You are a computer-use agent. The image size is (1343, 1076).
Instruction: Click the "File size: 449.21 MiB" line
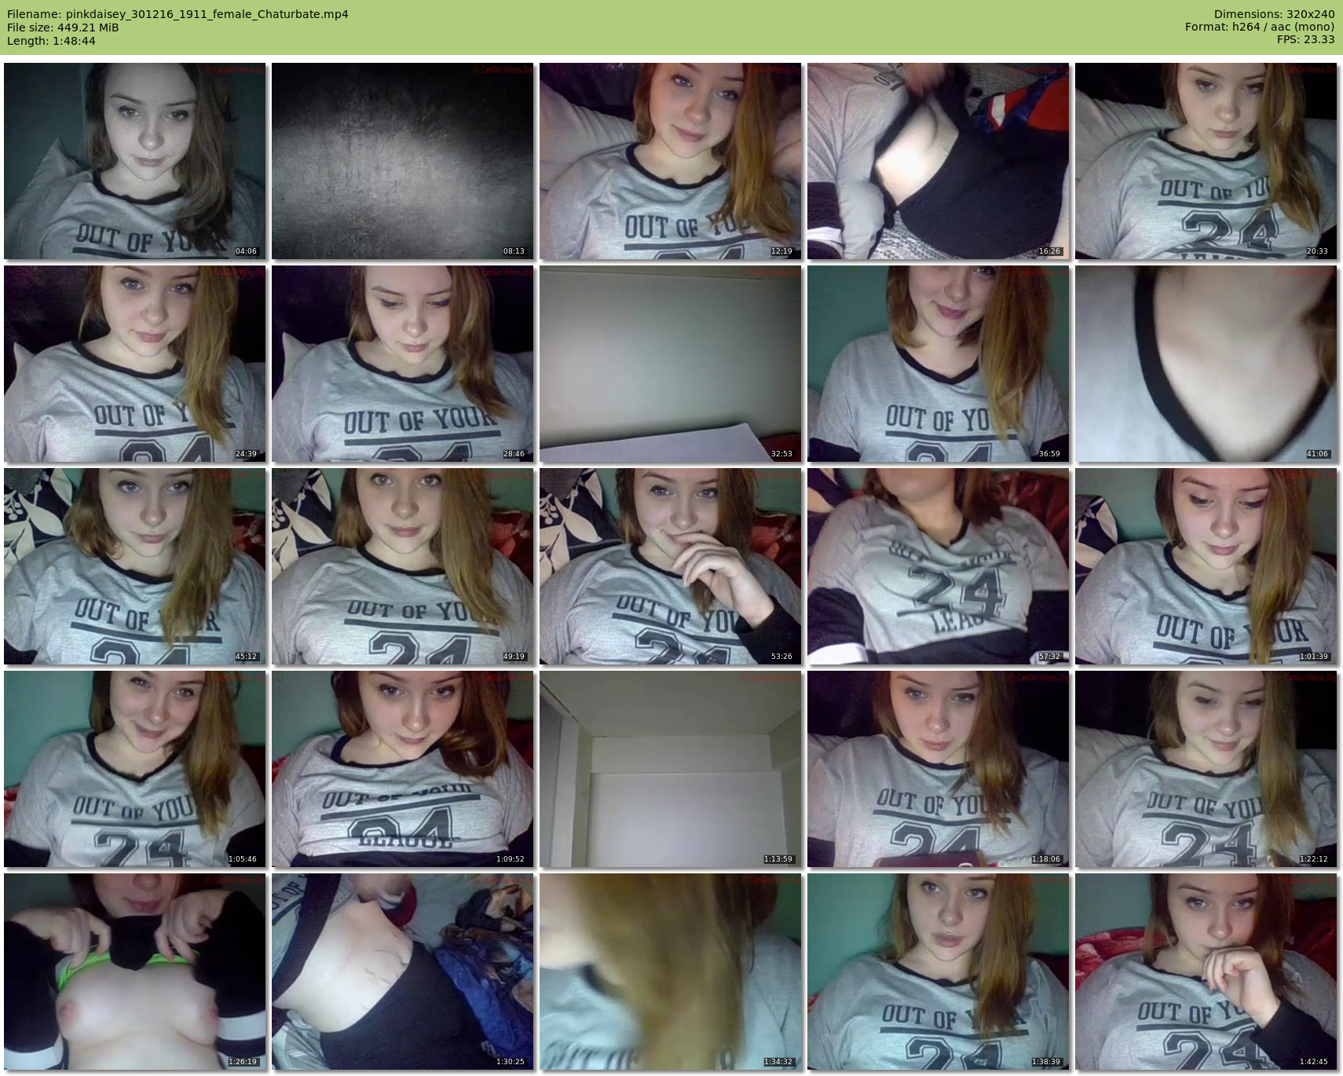point(63,27)
